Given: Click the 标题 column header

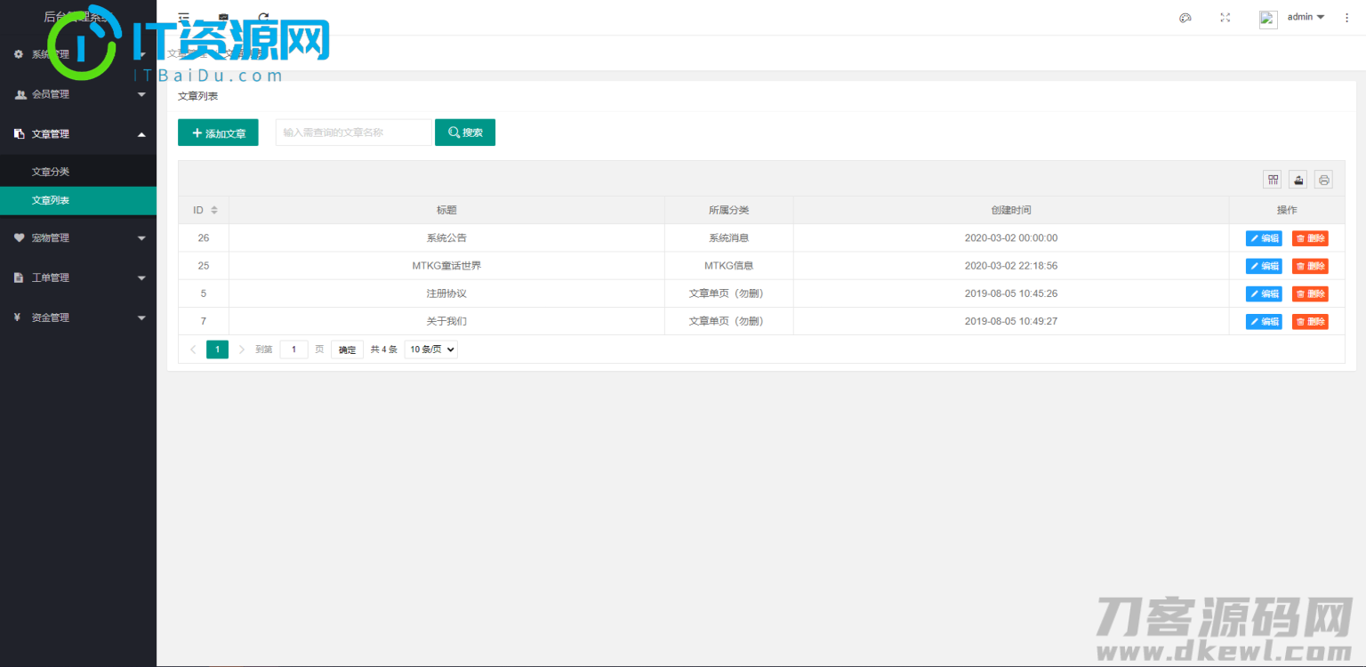Looking at the screenshot, I should point(446,210).
